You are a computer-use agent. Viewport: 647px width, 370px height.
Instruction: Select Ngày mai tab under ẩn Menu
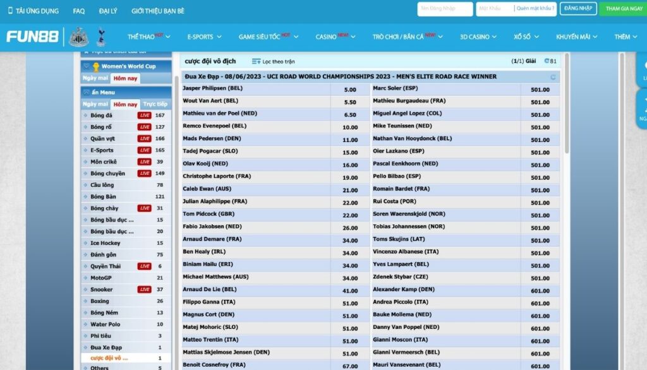[95, 104]
